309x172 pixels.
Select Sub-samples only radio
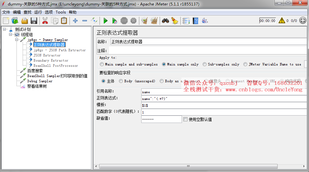[205, 64]
